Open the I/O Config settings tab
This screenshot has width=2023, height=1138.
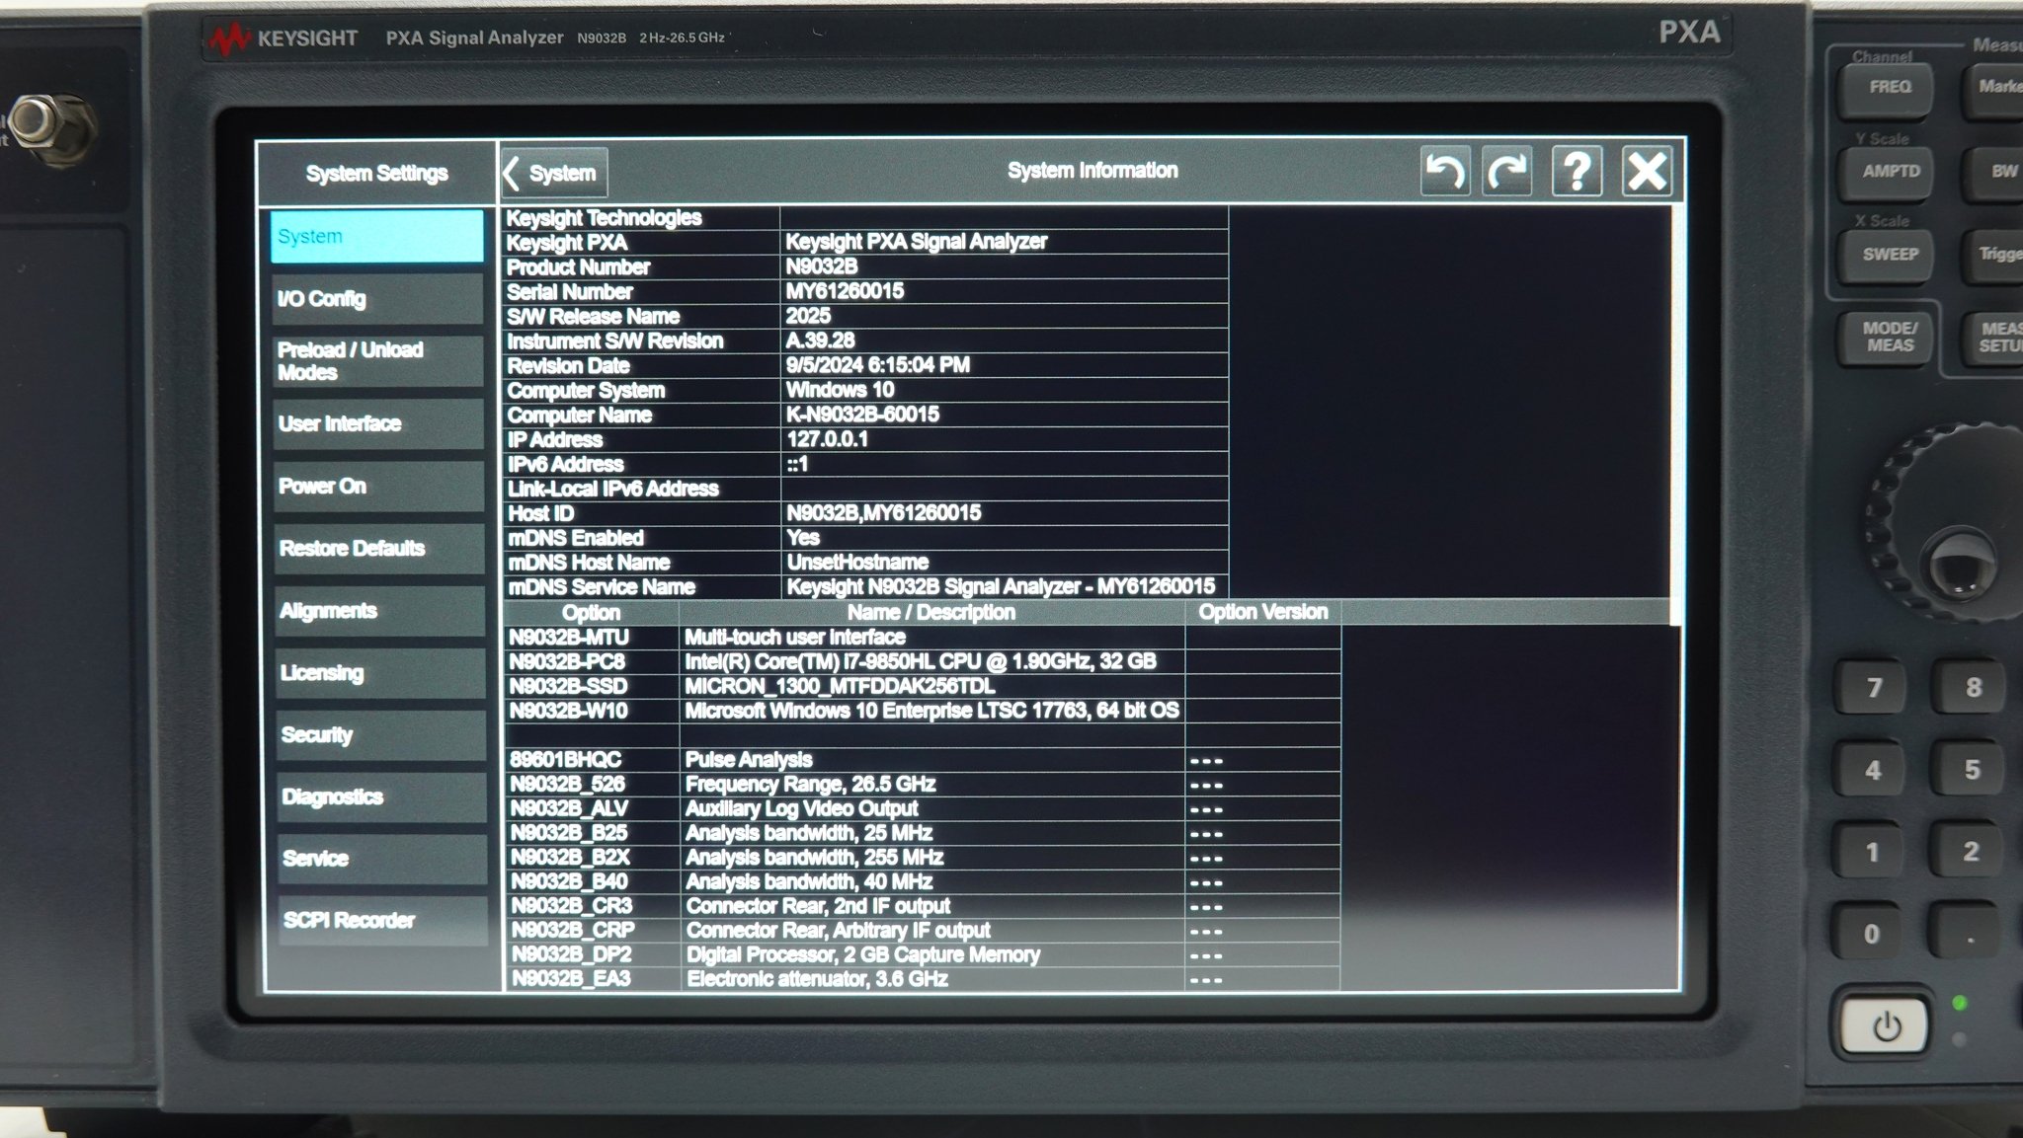(378, 299)
